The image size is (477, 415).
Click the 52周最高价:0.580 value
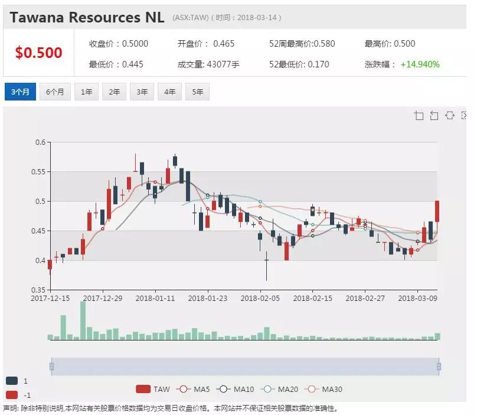click(302, 44)
